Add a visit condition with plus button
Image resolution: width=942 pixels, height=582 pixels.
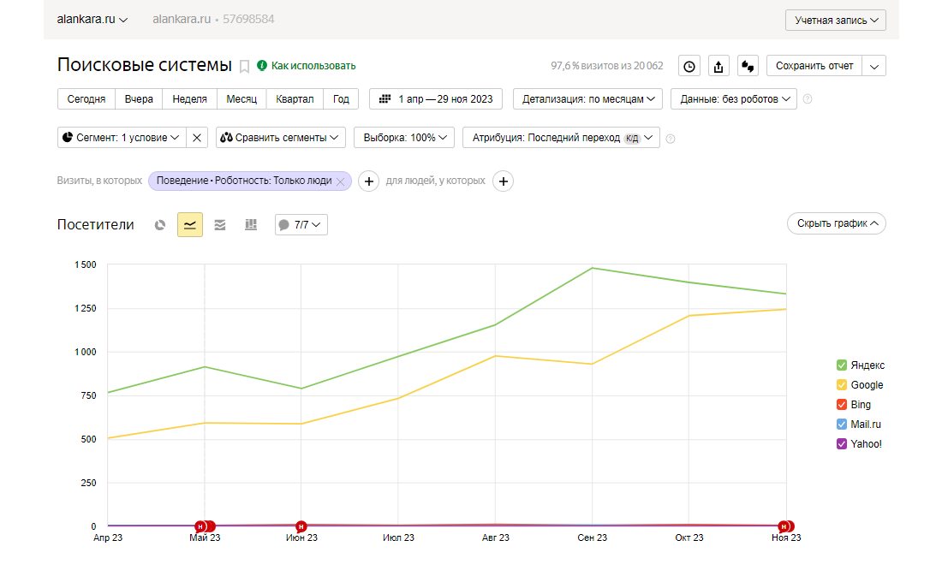[x=369, y=181]
